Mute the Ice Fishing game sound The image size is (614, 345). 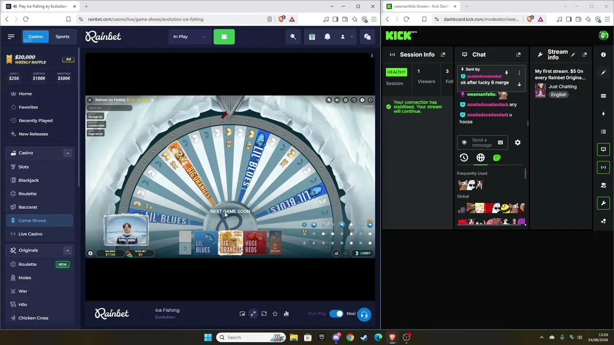click(337, 100)
